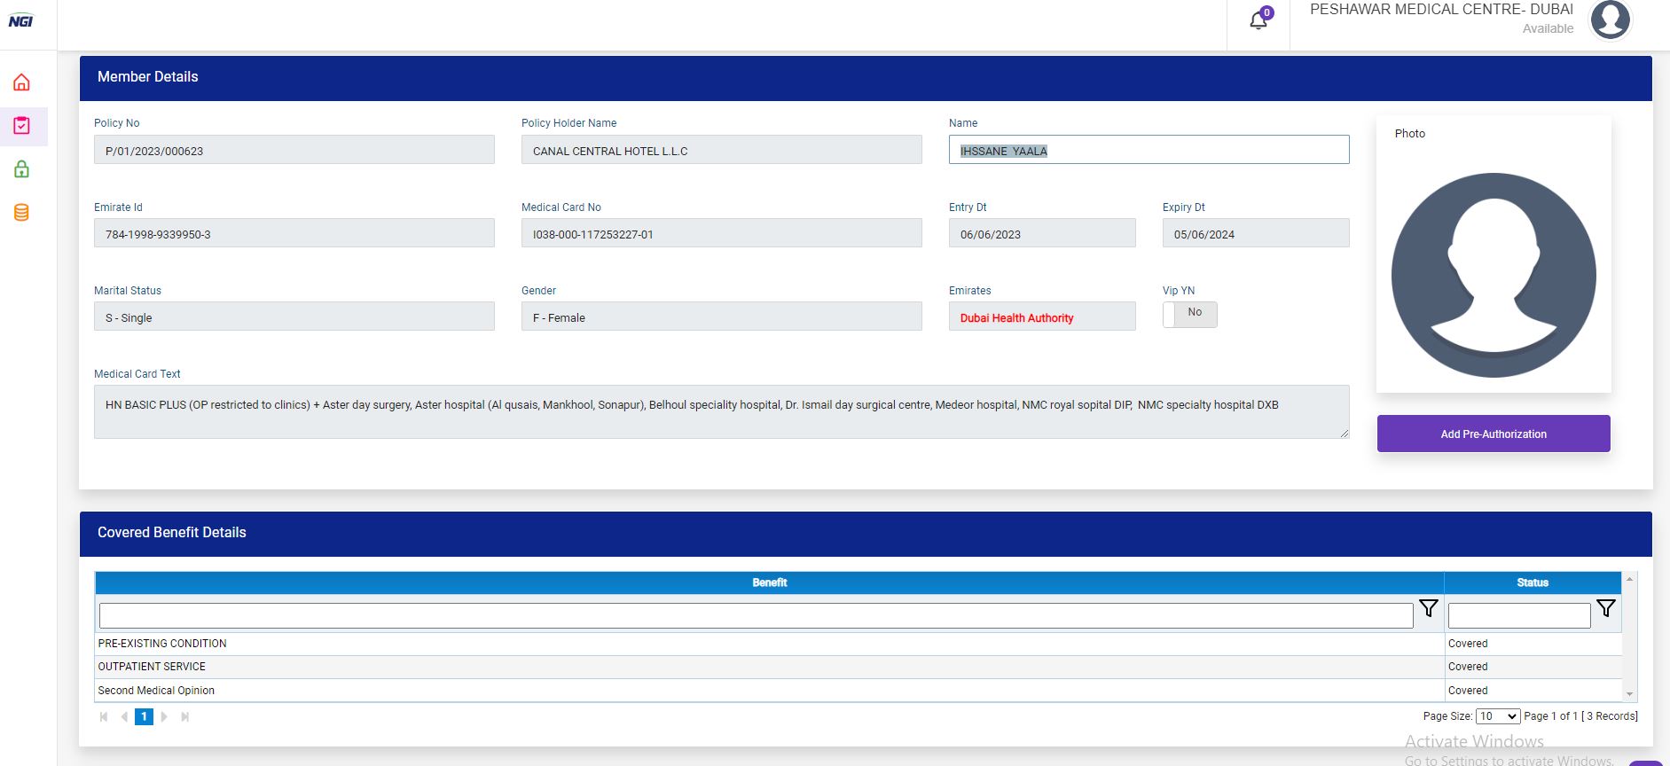Click the Emirate Id field
Viewport: 1670px width, 766px height.
(294, 233)
